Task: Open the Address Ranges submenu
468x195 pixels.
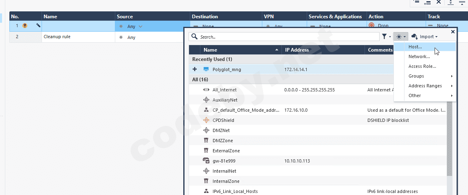Action: pyautogui.click(x=425, y=86)
